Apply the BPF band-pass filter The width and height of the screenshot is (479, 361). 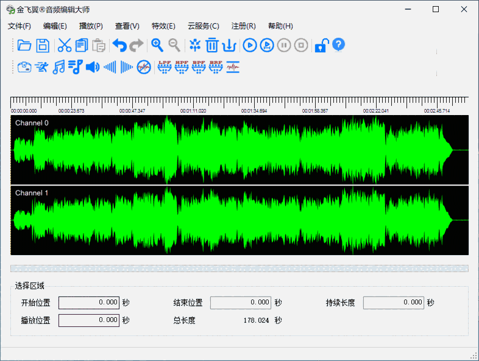tap(199, 67)
